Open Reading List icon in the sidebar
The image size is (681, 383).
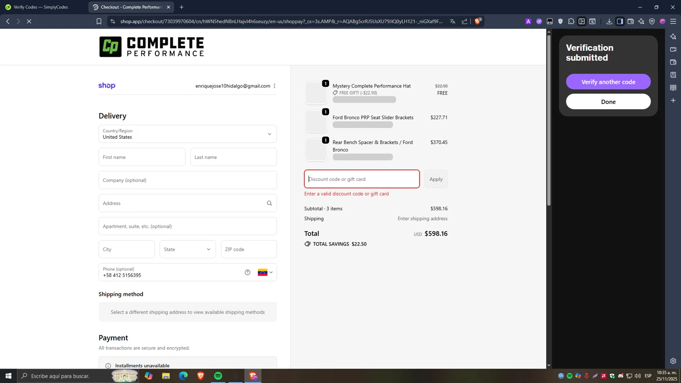coord(673,88)
